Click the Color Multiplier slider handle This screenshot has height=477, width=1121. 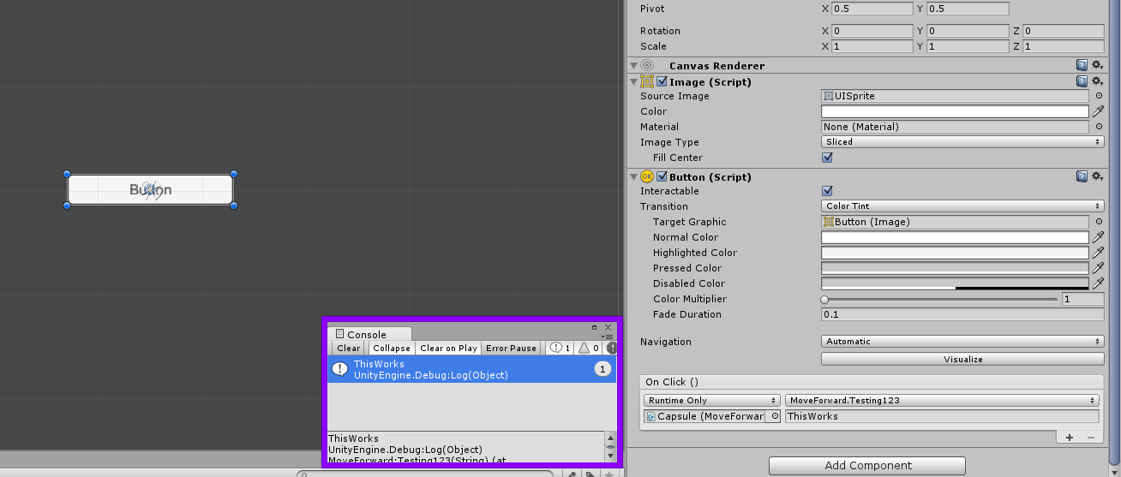824,300
